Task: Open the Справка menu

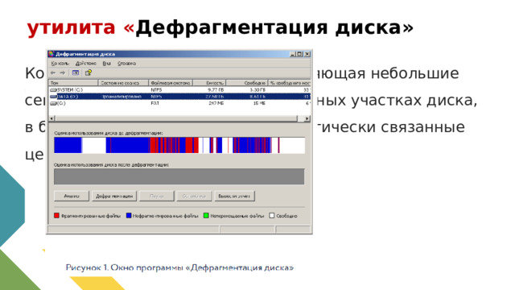Action: 126,64
